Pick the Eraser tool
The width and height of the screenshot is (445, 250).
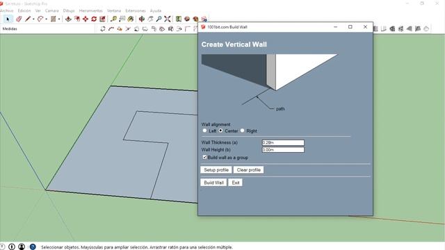point(19,19)
